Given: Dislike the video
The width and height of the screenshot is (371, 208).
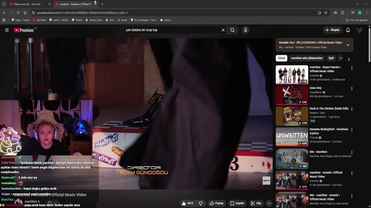Looking at the screenshot, I should point(201,203).
